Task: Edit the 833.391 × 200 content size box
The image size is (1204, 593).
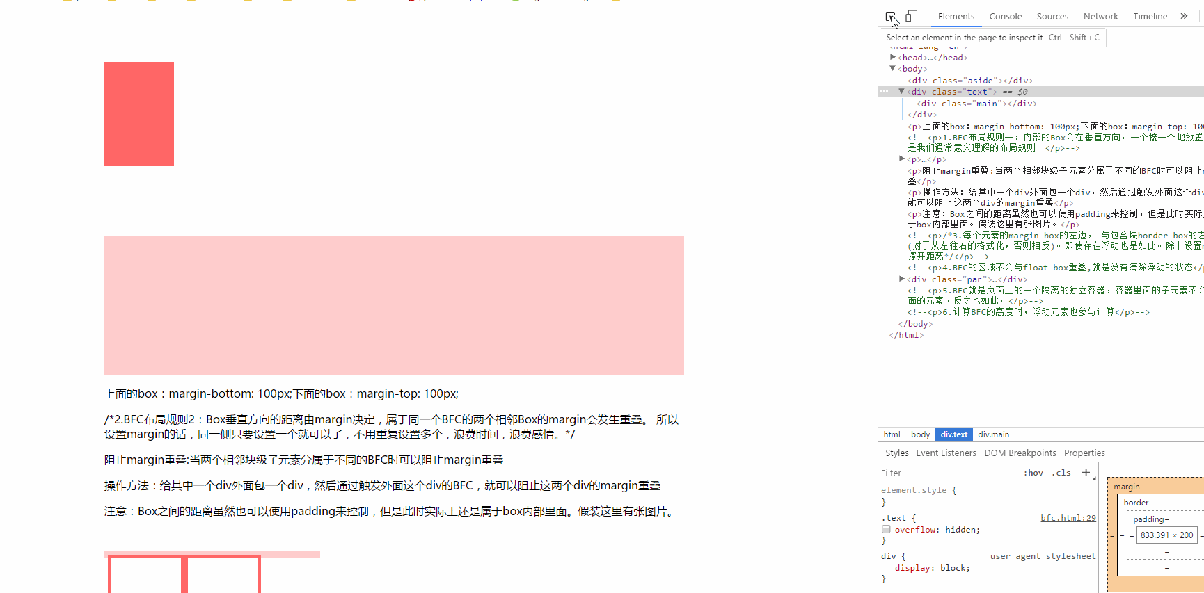Action: [1166, 535]
